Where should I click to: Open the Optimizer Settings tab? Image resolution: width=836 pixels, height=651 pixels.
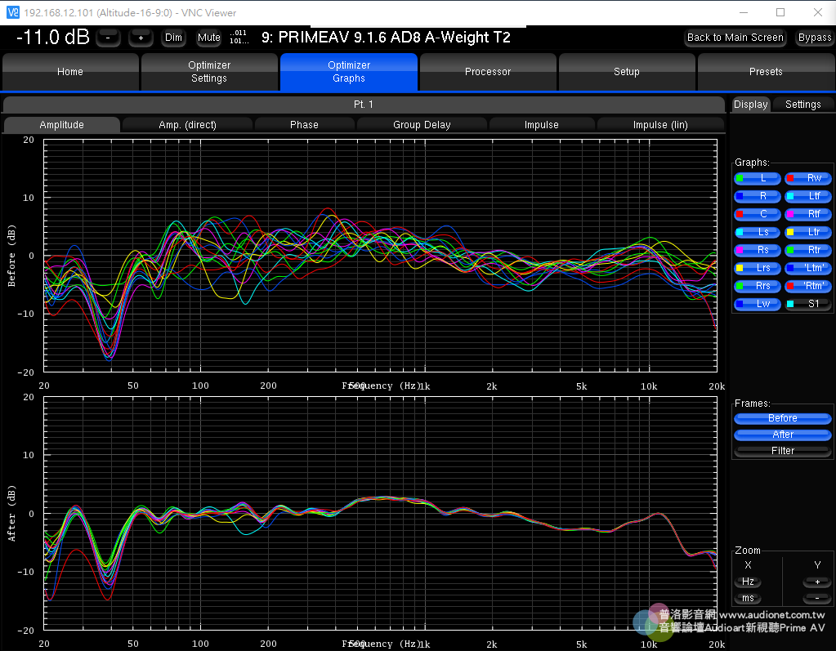(209, 72)
